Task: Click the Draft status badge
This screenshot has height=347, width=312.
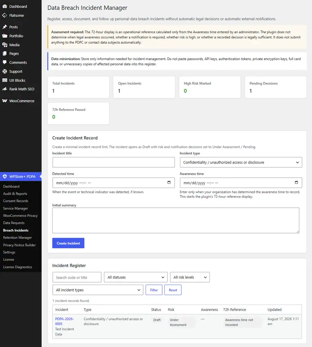Action: click(x=157, y=320)
